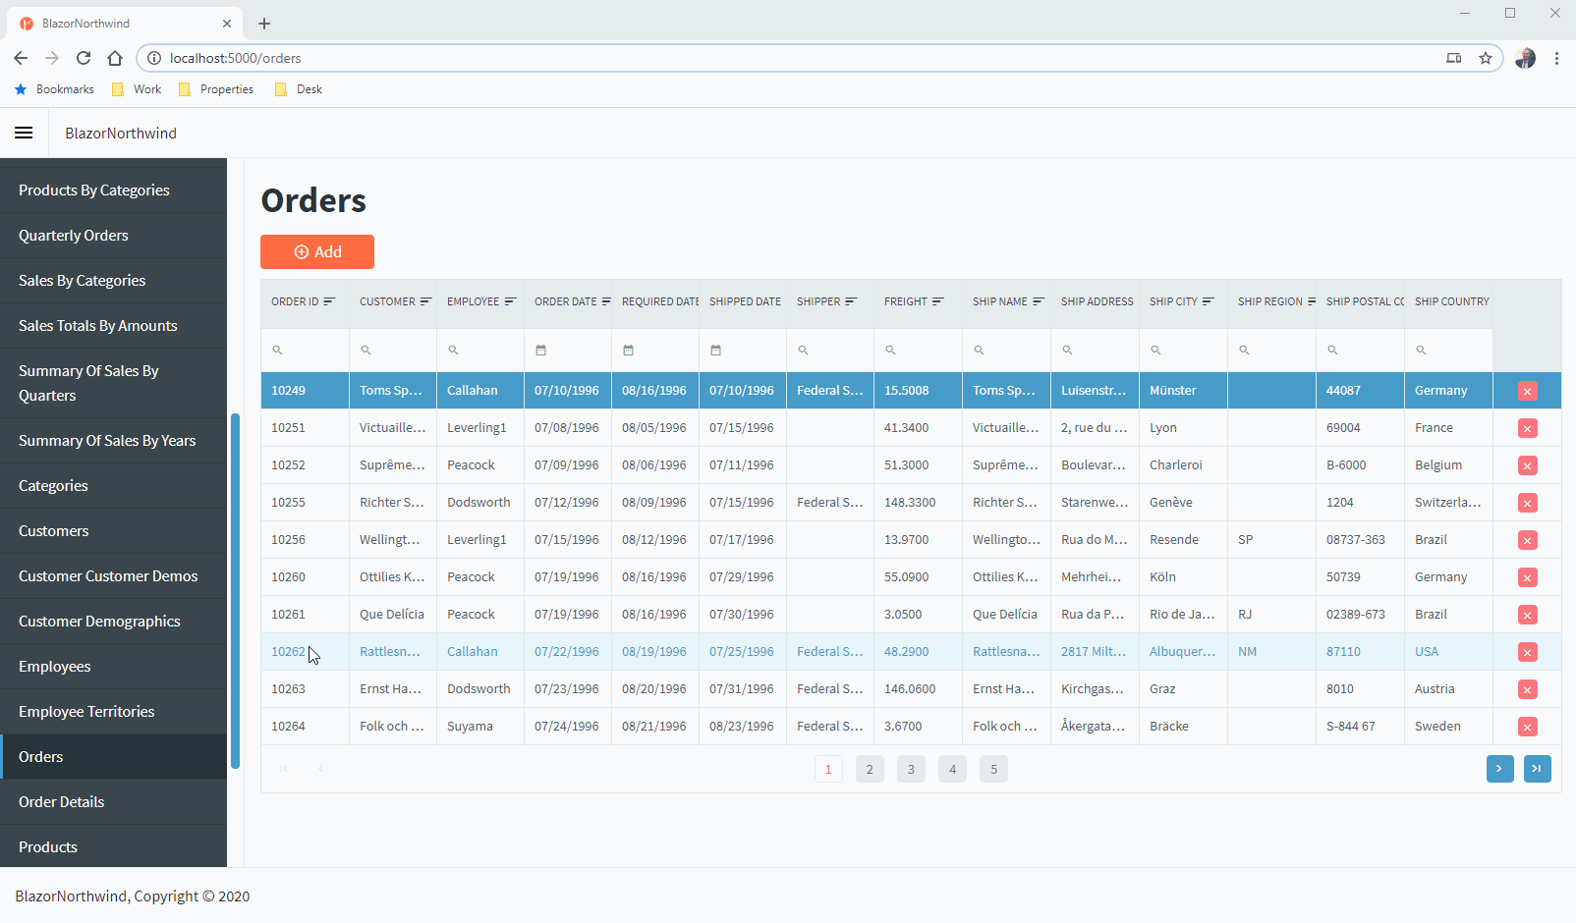Open Ship Region column filter icon

pos(1311,301)
